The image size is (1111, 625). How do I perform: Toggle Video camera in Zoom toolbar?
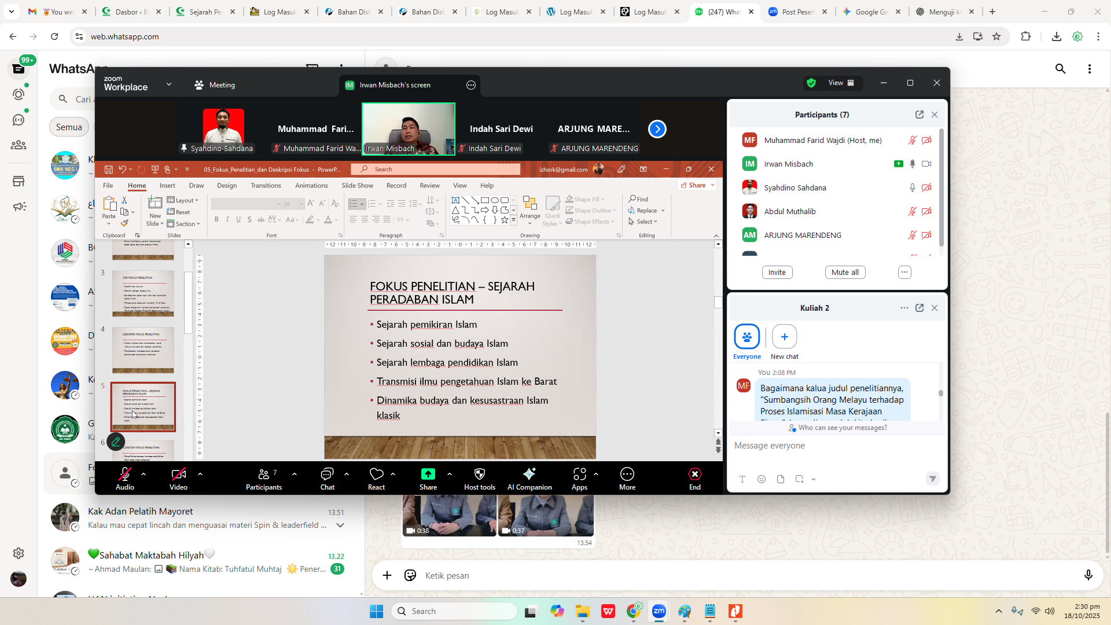tap(178, 479)
